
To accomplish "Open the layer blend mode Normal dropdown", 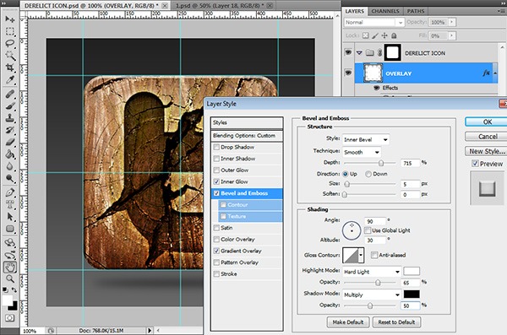I will tap(373, 22).
